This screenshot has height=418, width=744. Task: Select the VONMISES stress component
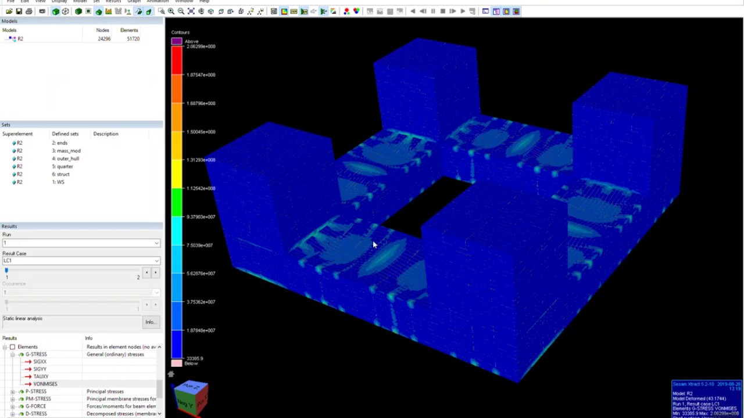pos(45,384)
